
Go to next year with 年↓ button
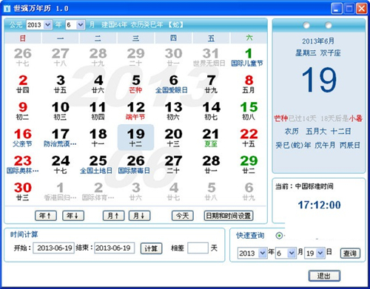coord(73,216)
